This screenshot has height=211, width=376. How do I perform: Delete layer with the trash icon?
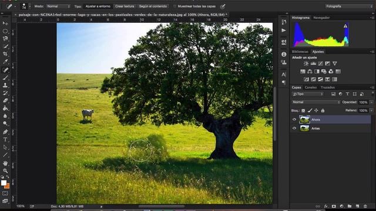pyautogui.click(x=365, y=206)
